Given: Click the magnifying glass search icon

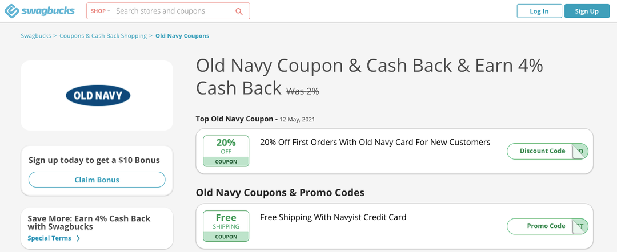Looking at the screenshot, I should click(239, 11).
